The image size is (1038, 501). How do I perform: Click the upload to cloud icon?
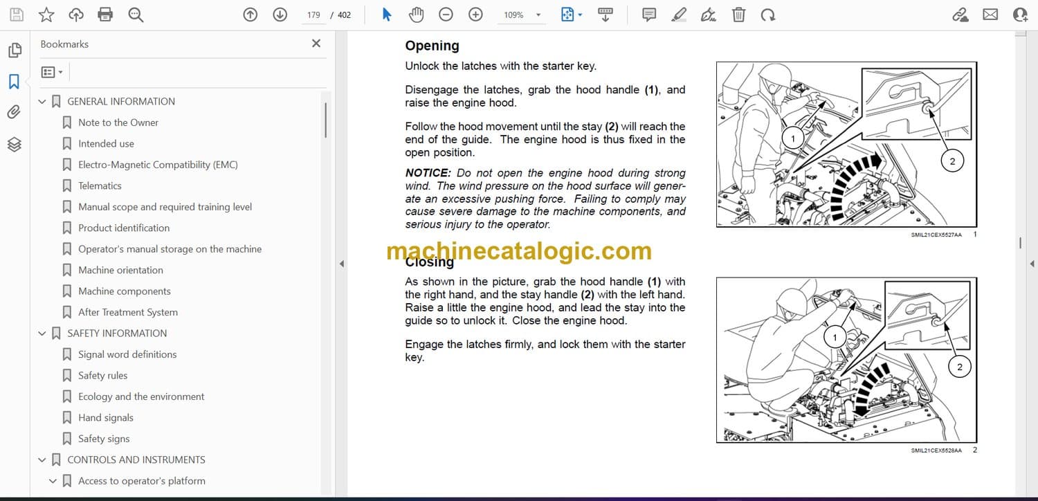point(76,15)
